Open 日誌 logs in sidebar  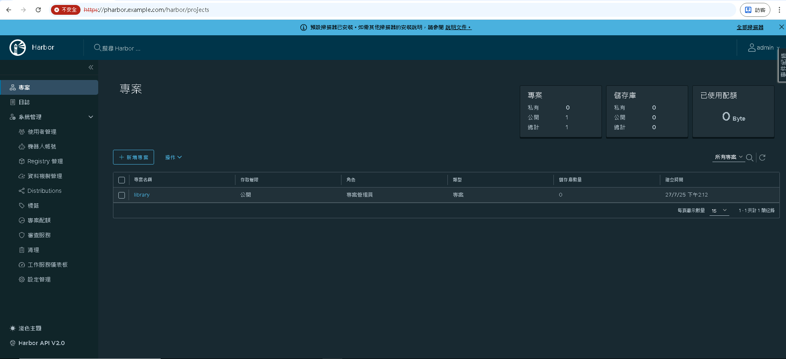(49, 102)
